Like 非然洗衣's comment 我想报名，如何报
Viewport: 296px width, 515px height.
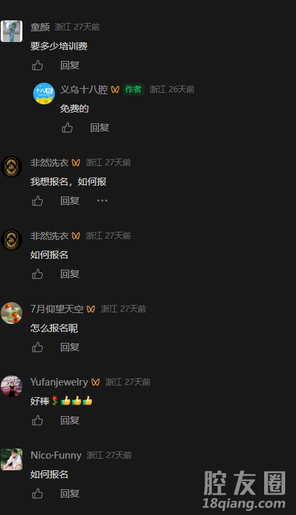[x=37, y=201]
